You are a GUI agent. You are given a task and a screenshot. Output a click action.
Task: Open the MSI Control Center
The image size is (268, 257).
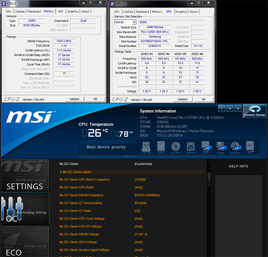pos(255,111)
